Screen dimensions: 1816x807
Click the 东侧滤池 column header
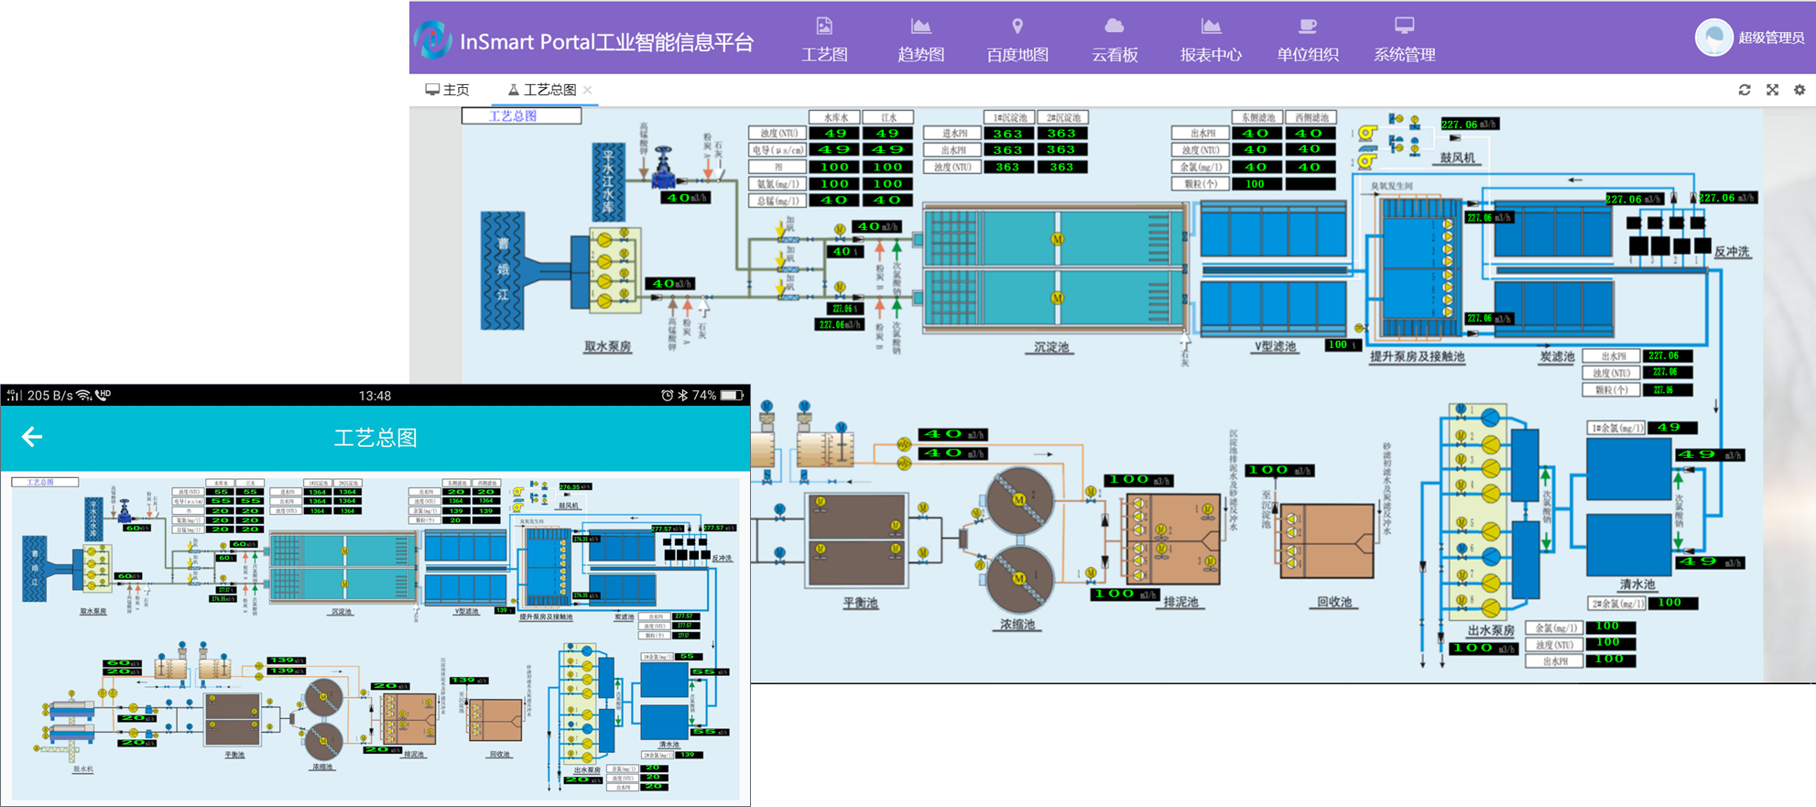click(x=1257, y=117)
